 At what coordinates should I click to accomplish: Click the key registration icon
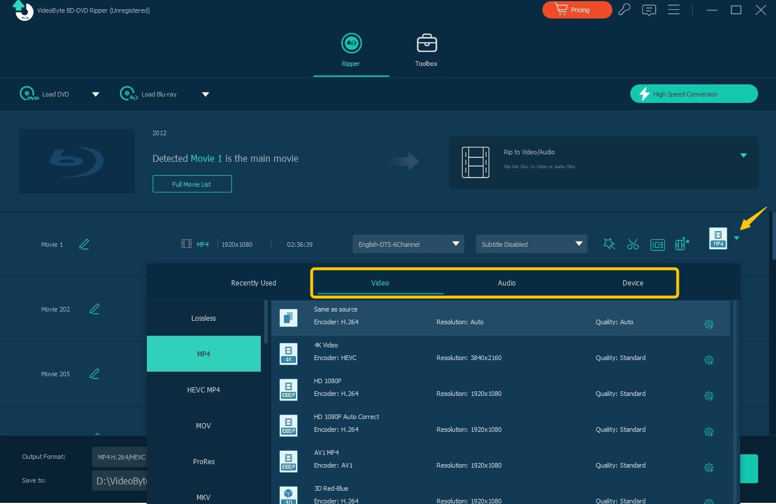pyautogui.click(x=624, y=10)
